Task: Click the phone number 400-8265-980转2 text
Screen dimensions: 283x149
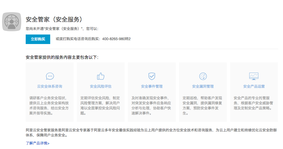Action: coord(117,39)
